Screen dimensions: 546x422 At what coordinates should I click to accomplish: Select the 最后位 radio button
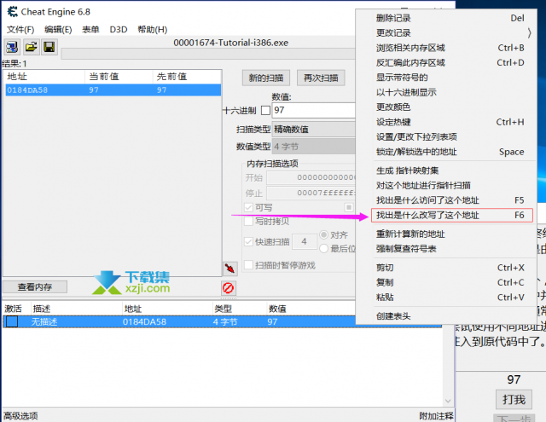pos(324,248)
